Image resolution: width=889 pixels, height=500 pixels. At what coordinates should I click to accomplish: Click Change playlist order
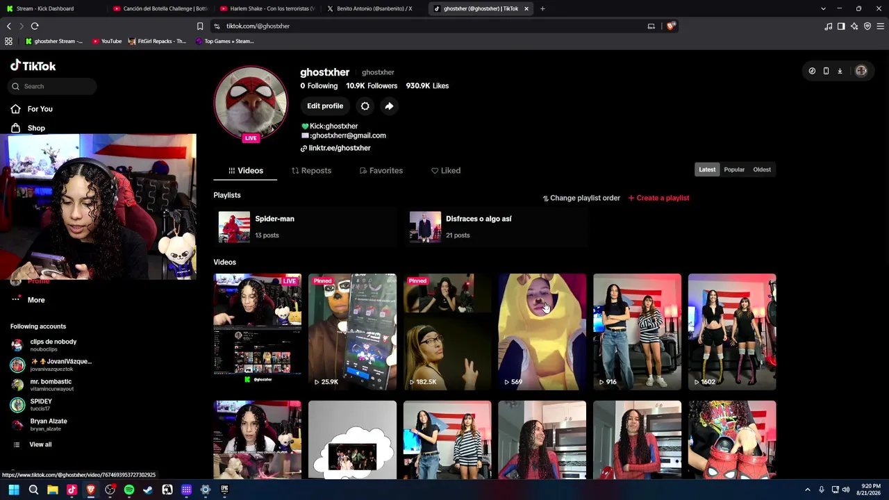tap(581, 198)
